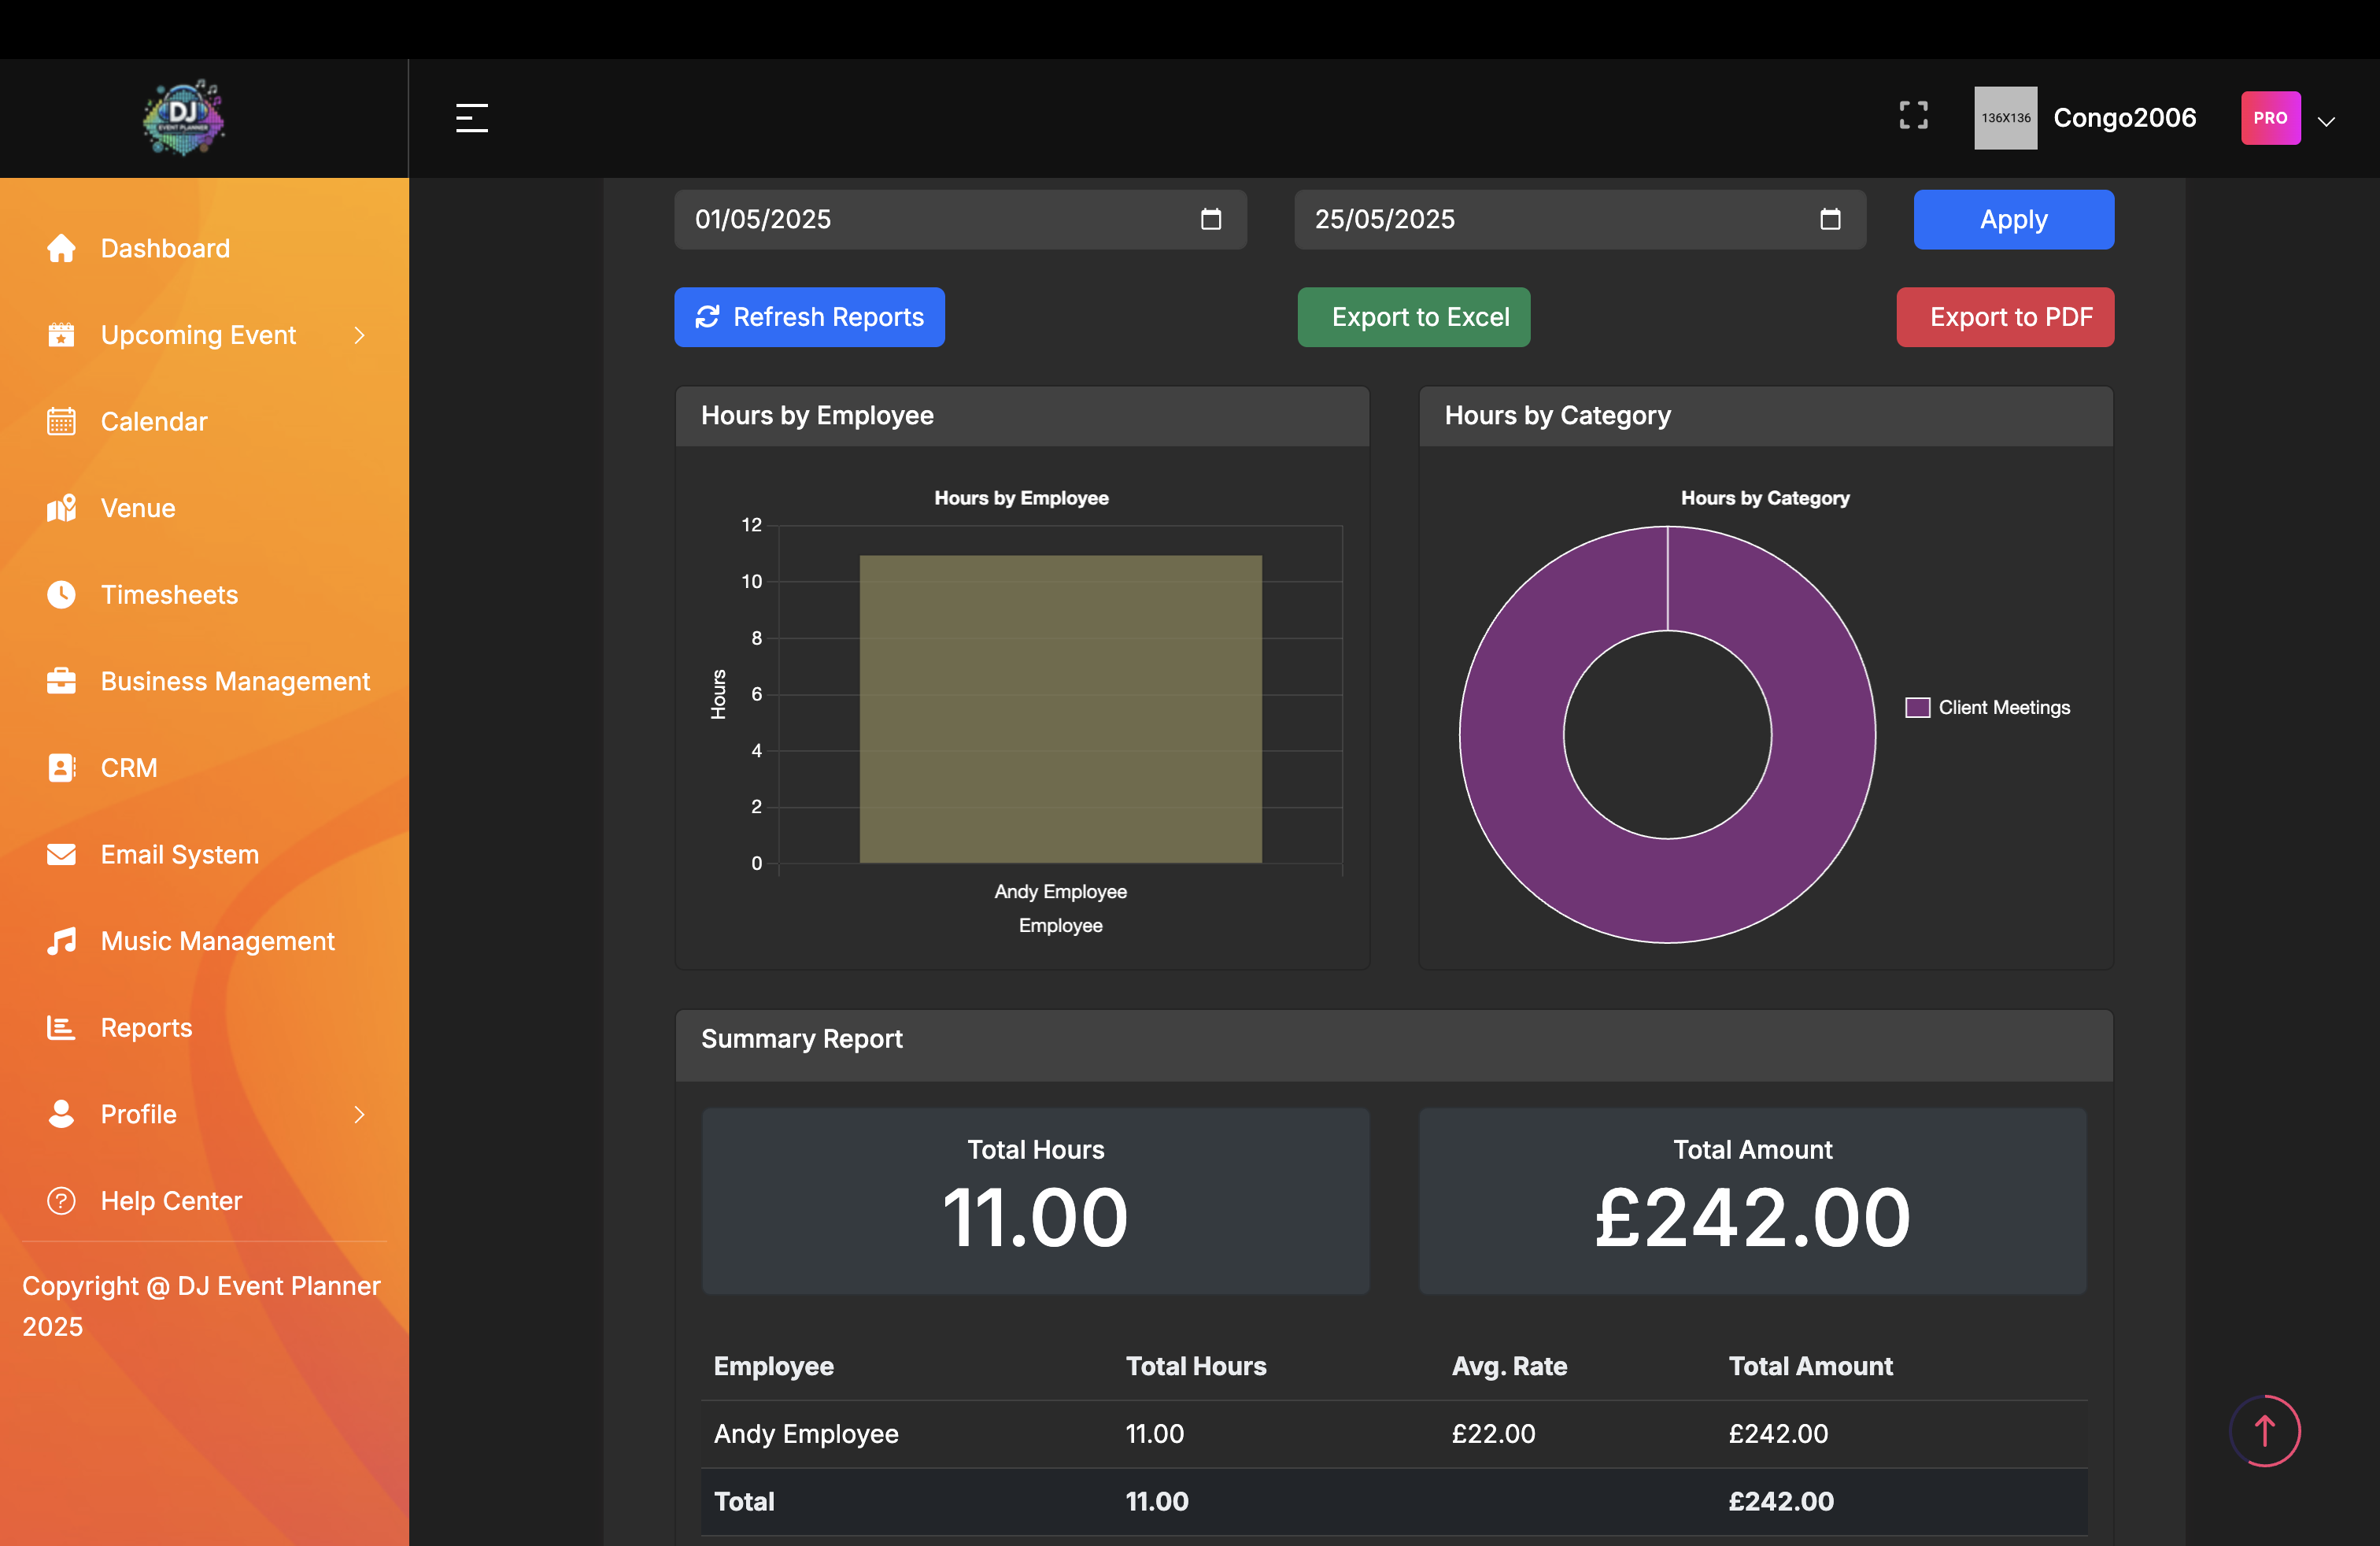Click the Total row label
Screen dimensions: 2380x1546
coord(744,1500)
